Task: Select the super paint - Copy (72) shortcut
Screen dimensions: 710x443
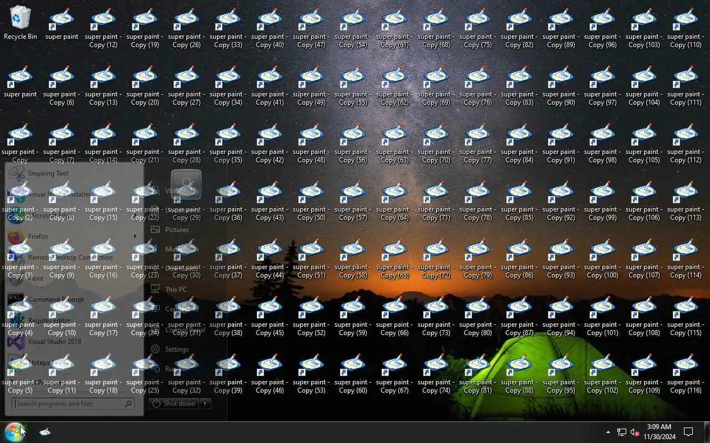Action: pyautogui.click(x=436, y=259)
